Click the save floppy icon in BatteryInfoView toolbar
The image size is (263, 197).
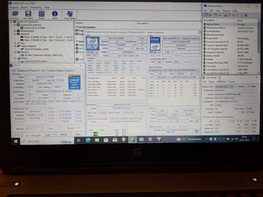(x=225, y=15)
